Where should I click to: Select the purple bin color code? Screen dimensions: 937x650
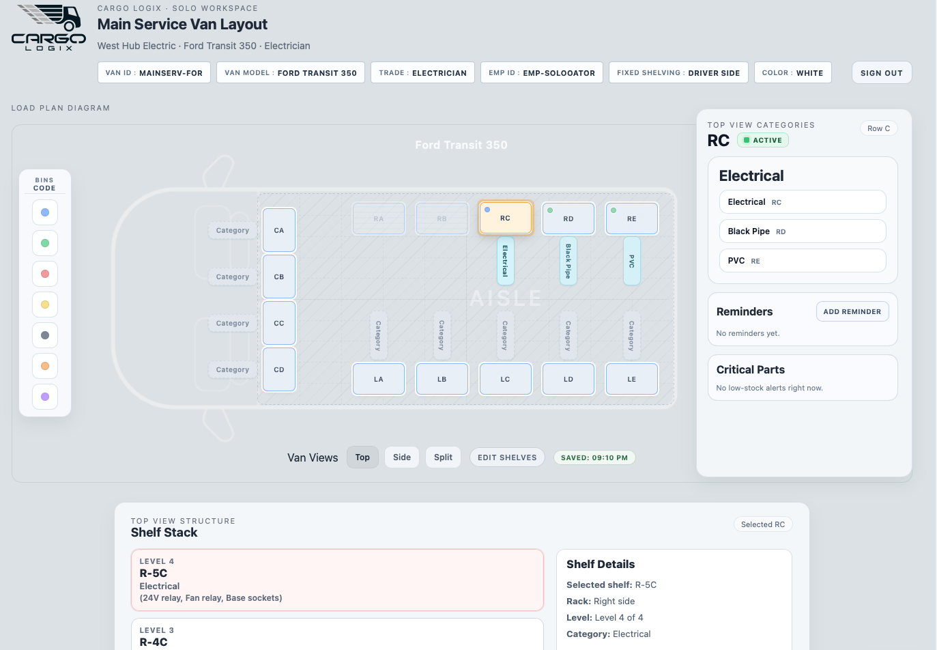click(x=45, y=397)
